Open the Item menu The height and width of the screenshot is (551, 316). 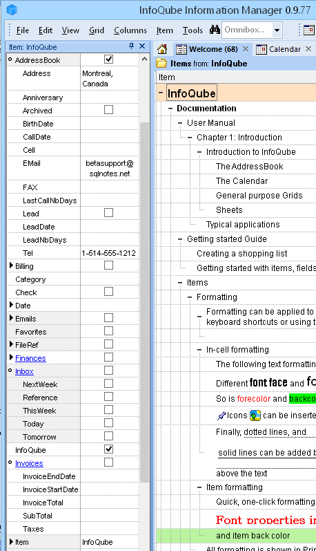coord(164,30)
